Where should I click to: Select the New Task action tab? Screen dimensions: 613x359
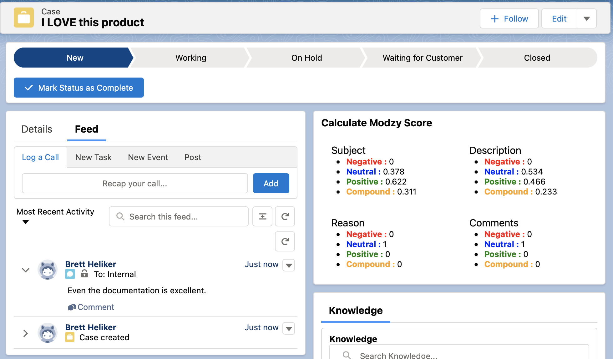pos(93,157)
